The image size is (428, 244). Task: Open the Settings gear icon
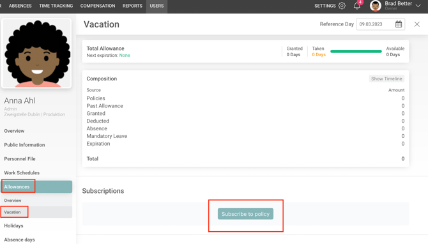tap(342, 6)
